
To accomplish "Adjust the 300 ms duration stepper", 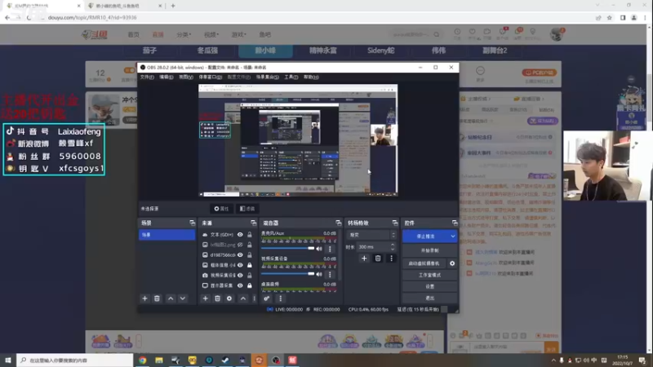I will pyautogui.click(x=393, y=247).
